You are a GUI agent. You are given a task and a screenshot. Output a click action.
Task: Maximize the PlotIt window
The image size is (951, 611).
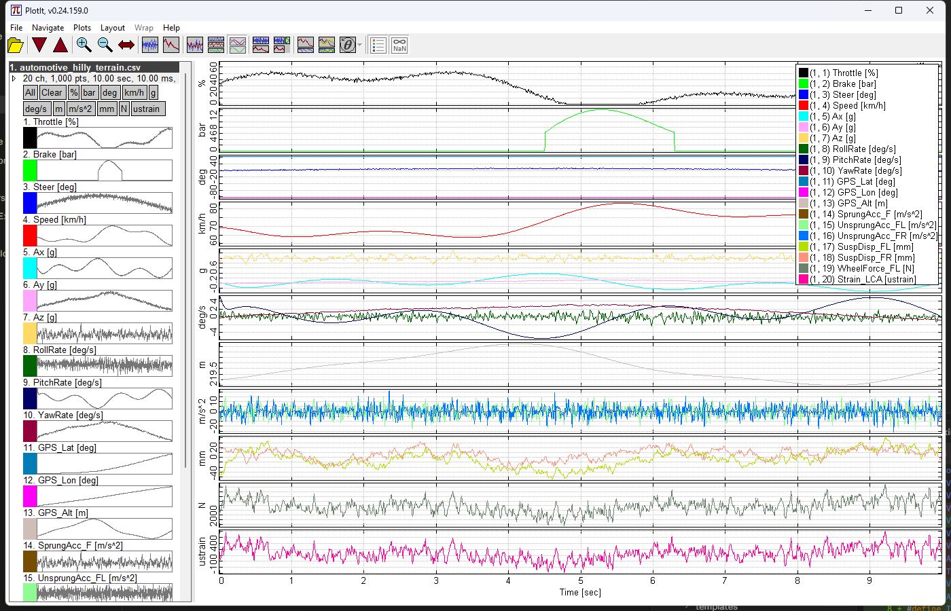[x=899, y=10]
